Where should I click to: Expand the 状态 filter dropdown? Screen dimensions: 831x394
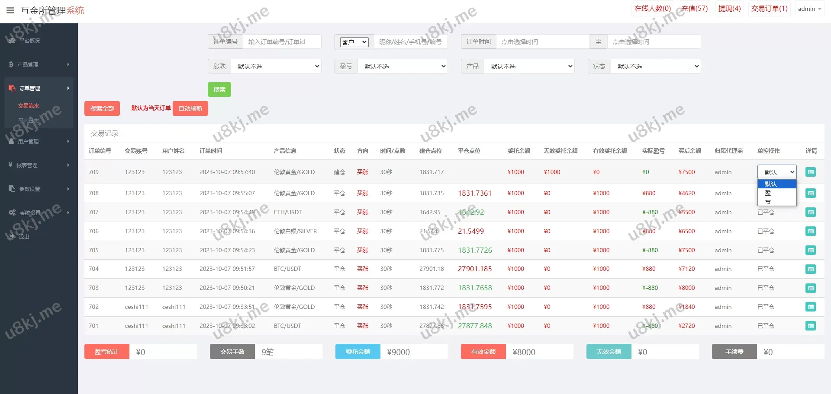point(655,66)
